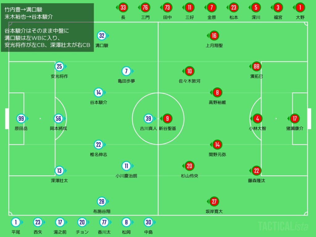
Task: Click red number 10 佐々木敦河 marker
Action: [x=189, y=71]
